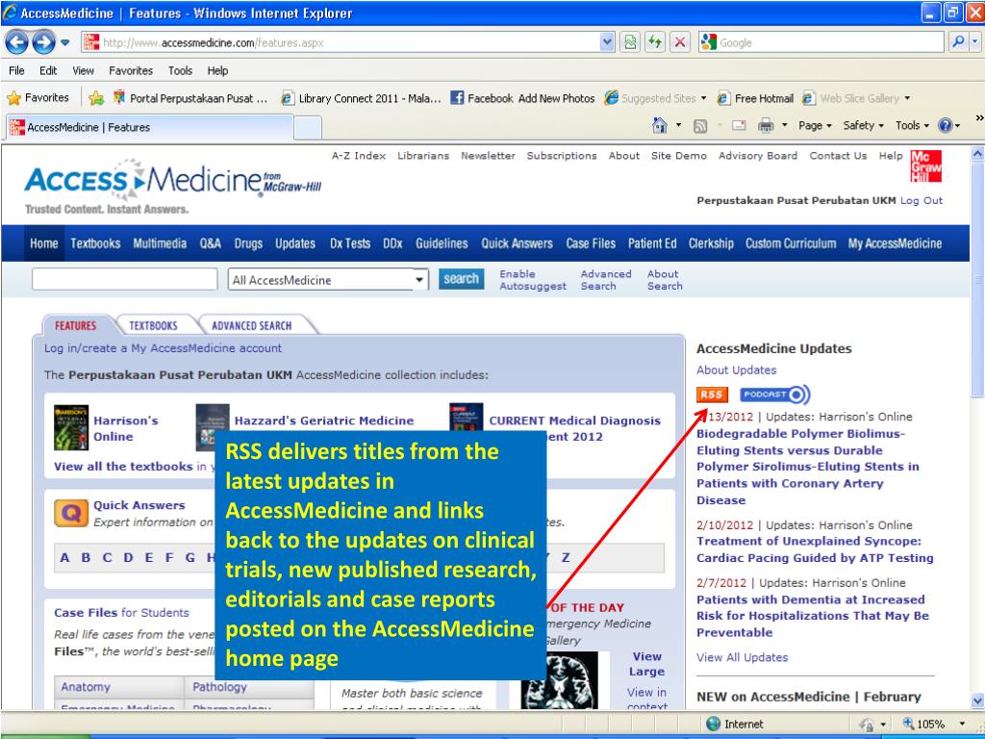
Task: Open Multimedia in the navigation bar
Action: coord(160,243)
